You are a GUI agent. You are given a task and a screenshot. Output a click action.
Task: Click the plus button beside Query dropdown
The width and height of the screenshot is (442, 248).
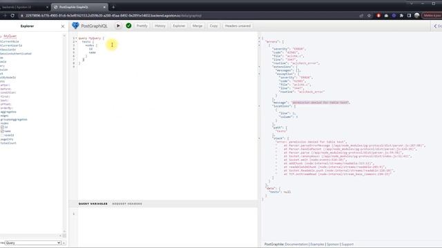64,242
